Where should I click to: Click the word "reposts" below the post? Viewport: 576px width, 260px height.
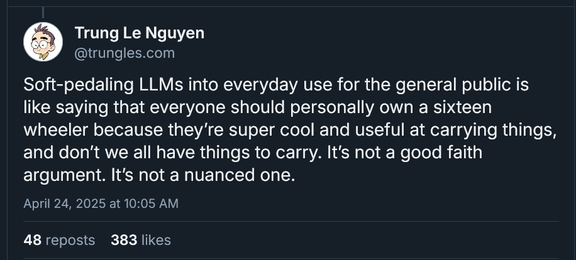click(71, 240)
